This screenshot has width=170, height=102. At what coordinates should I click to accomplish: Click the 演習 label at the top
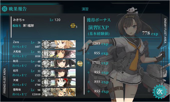click(x=85, y=9)
